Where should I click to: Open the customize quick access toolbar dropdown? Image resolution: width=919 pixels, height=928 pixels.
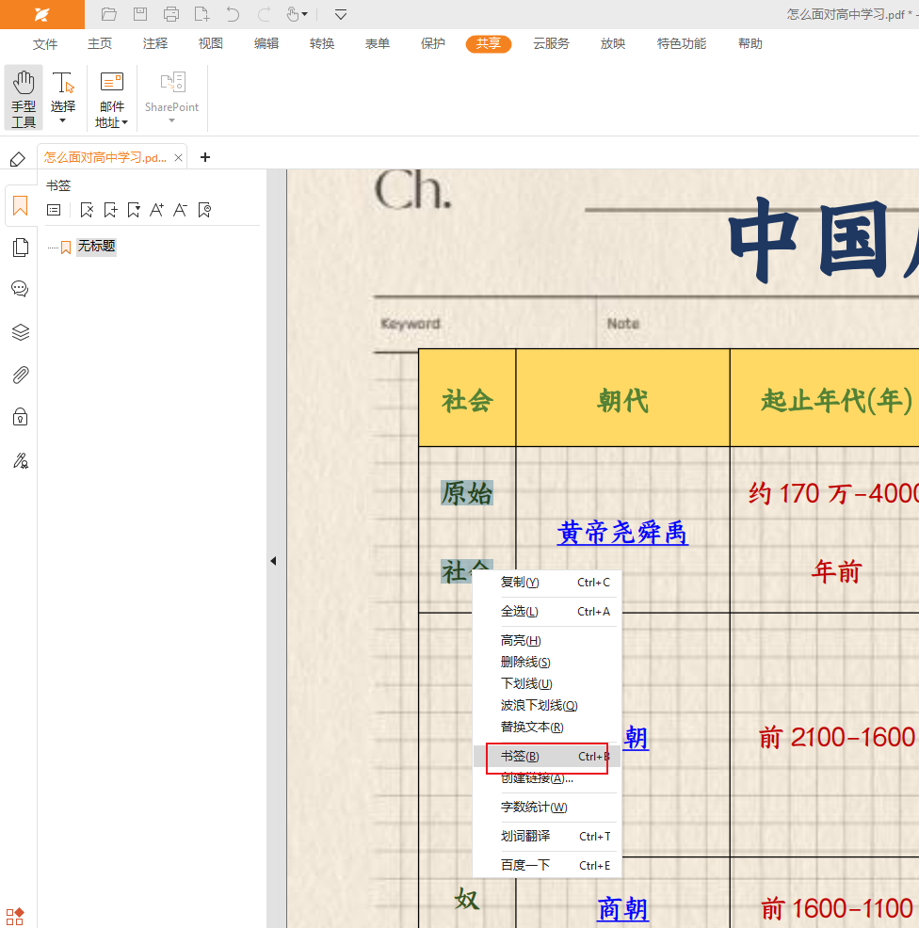[x=341, y=14]
